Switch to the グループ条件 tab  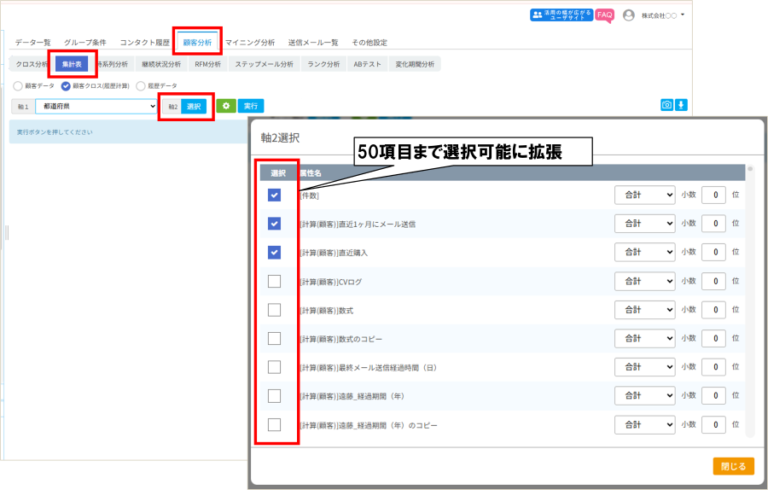point(85,43)
